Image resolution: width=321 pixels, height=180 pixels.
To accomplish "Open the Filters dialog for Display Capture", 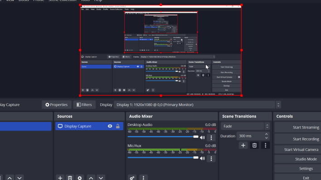I will (x=84, y=105).
